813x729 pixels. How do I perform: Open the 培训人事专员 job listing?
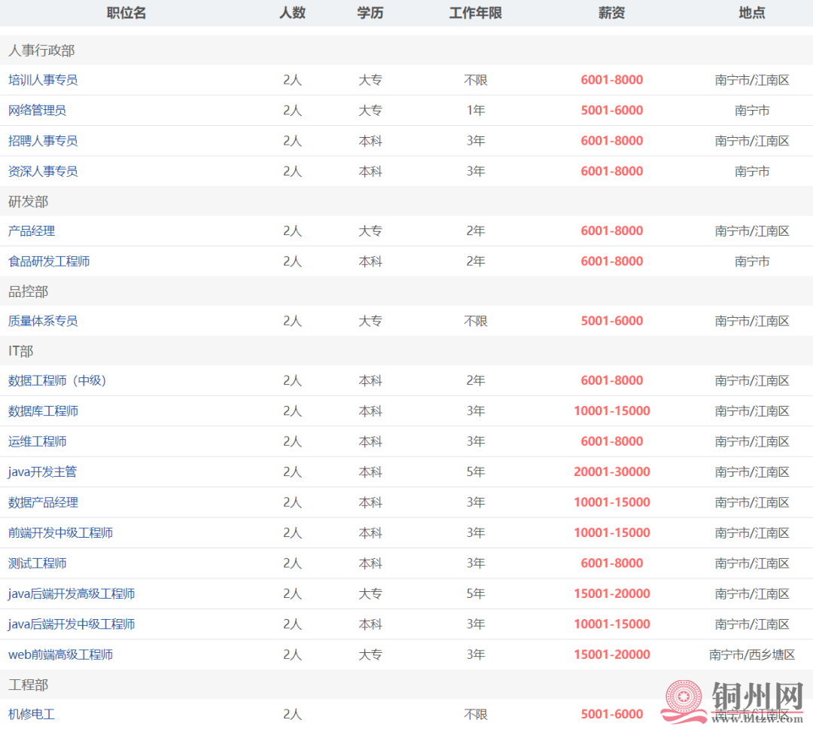point(43,80)
